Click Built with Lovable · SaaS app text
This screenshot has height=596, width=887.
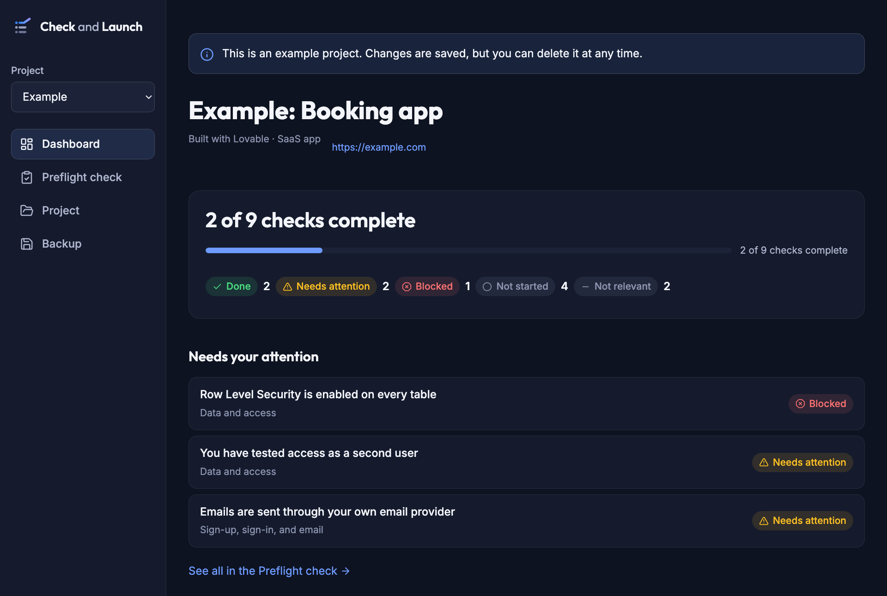(255, 139)
